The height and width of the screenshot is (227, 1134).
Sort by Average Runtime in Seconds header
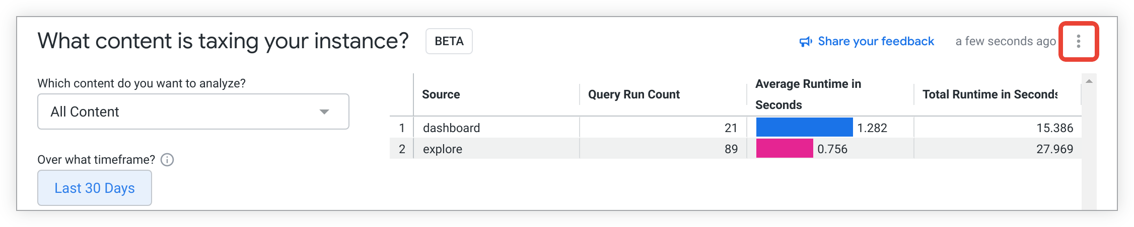coord(808,94)
